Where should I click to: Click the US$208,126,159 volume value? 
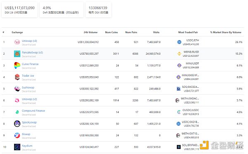click(89, 124)
